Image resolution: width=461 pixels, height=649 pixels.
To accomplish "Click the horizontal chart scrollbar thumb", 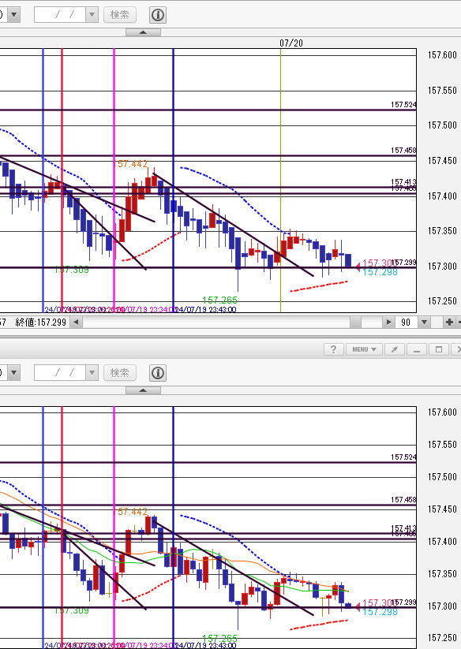I will point(355,322).
